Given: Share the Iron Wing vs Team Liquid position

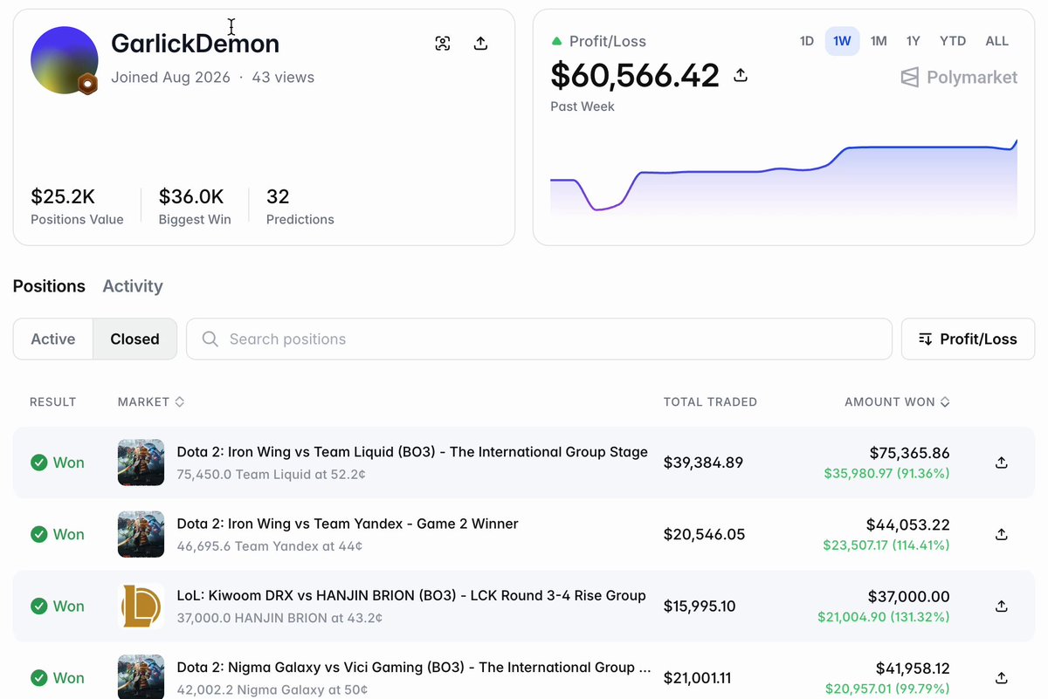Looking at the screenshot, I should point(1002,463).
